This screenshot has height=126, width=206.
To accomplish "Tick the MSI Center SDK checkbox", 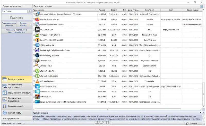I will 34,30.
